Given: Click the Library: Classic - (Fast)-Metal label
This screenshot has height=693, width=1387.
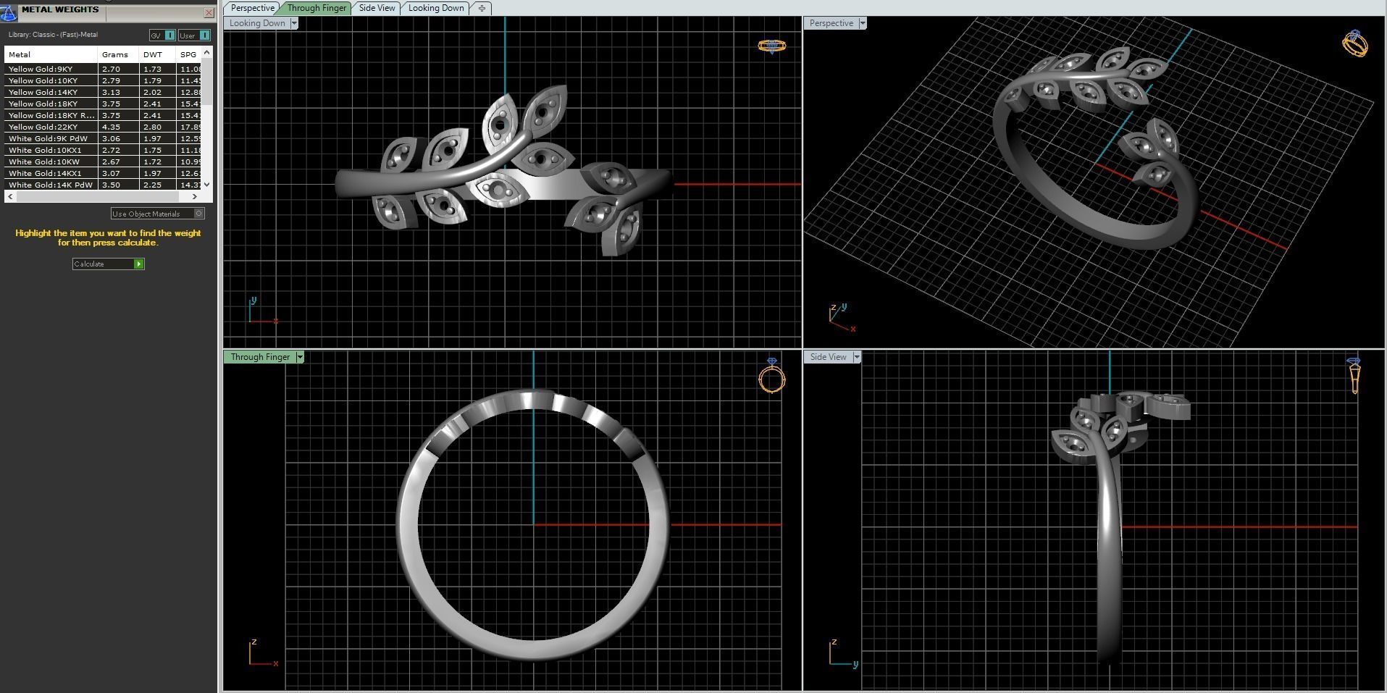Looking at the screenshot, I should point(53,35).
